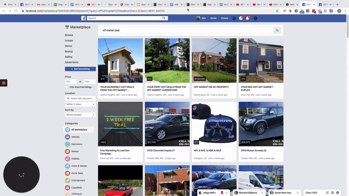This screenshot has width=349, height=196.
Task: Click the Facebook logo in header
Action: (84, 18)
